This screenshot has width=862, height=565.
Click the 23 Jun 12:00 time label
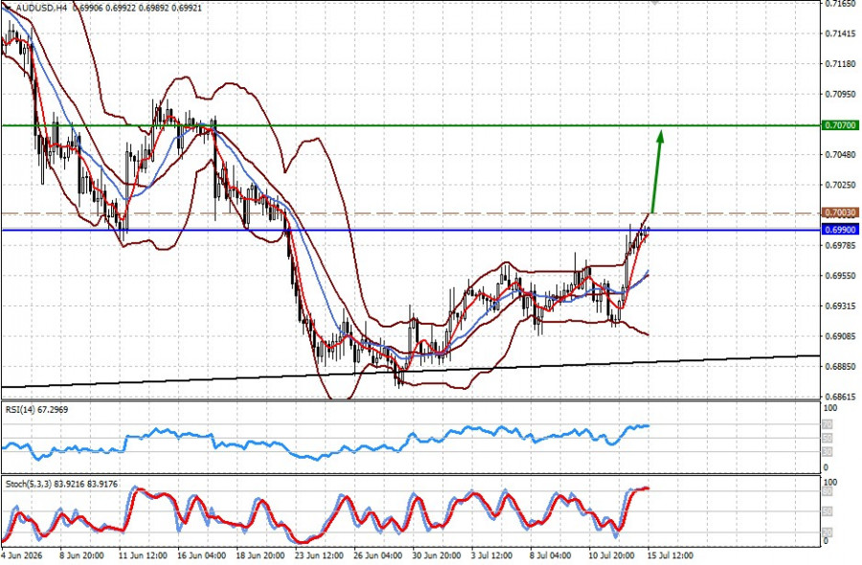(x=319, y=555)
